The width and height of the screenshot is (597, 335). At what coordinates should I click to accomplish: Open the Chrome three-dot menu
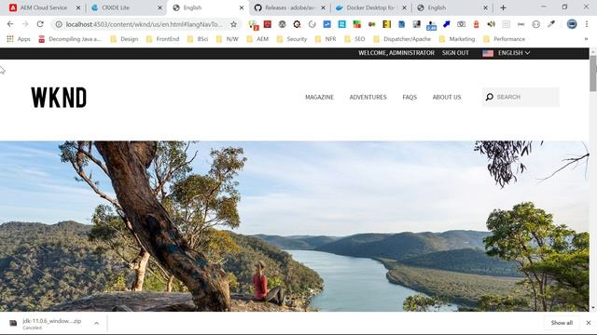pyautogui.click(x=587, y=24)
